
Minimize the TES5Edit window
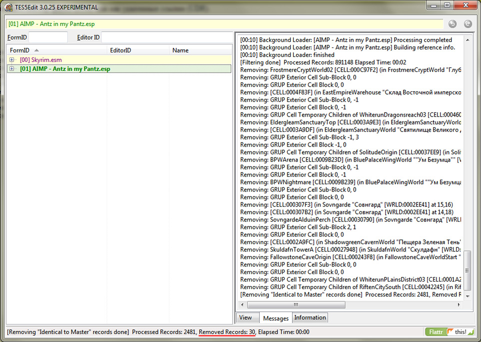click(434, 5)
